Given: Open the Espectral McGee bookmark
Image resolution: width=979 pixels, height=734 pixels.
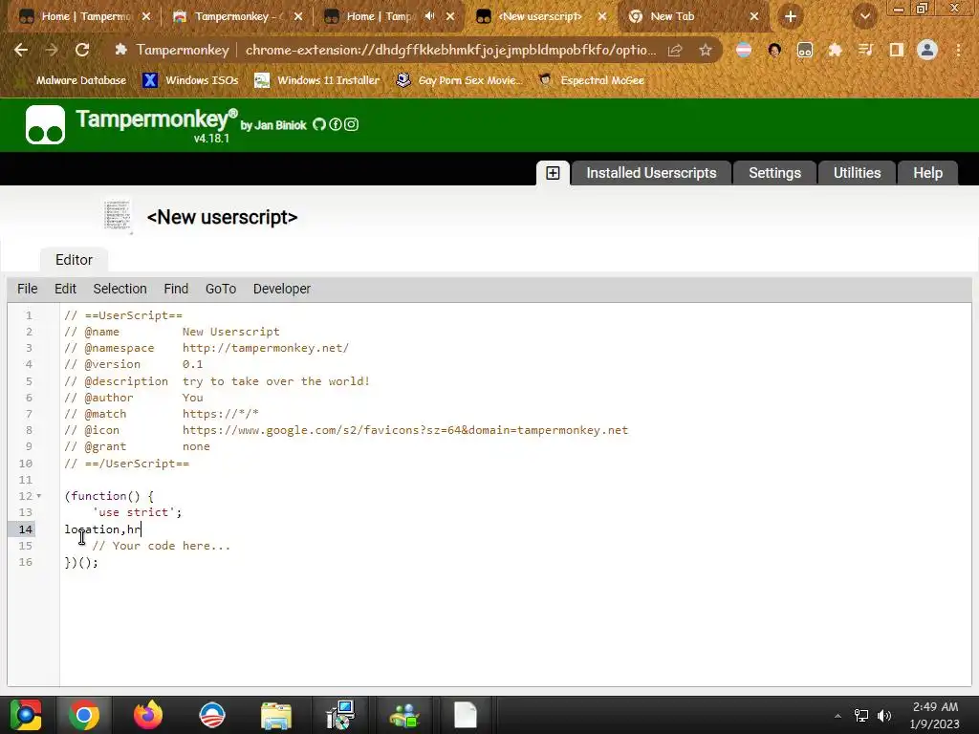Looking at the screenshot, I should (591, 80).
